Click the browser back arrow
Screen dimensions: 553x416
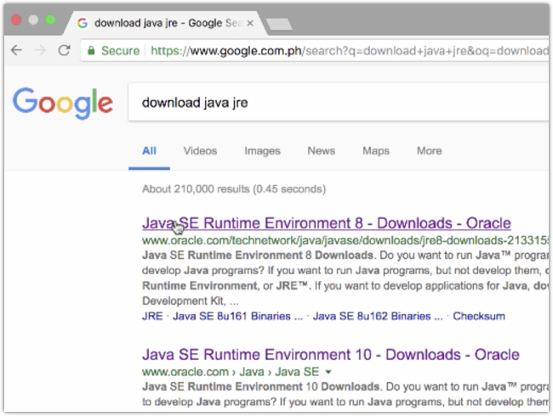click(16, 51)
